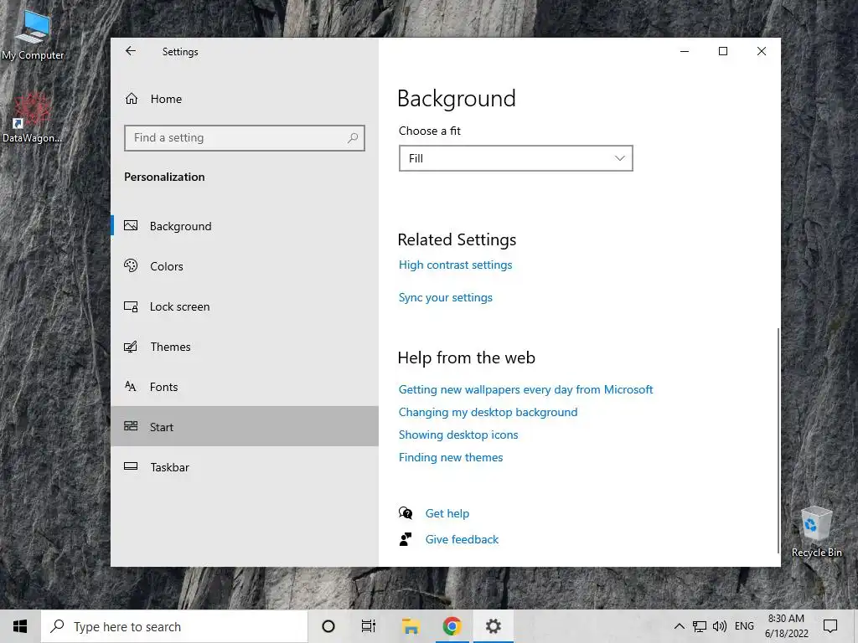Go to the Fonts section
Screen dimensions: 858x643
[x=245, y=387]
